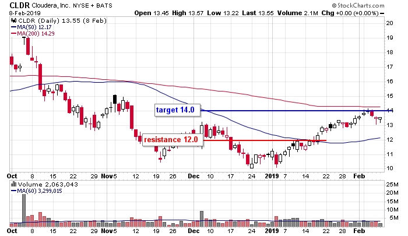Click the CLDR ticker symbol in title
The image size is (408, 236).
(x=19, y=5)
